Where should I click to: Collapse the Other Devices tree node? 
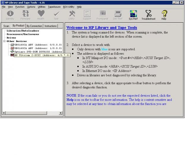(4, 41)
